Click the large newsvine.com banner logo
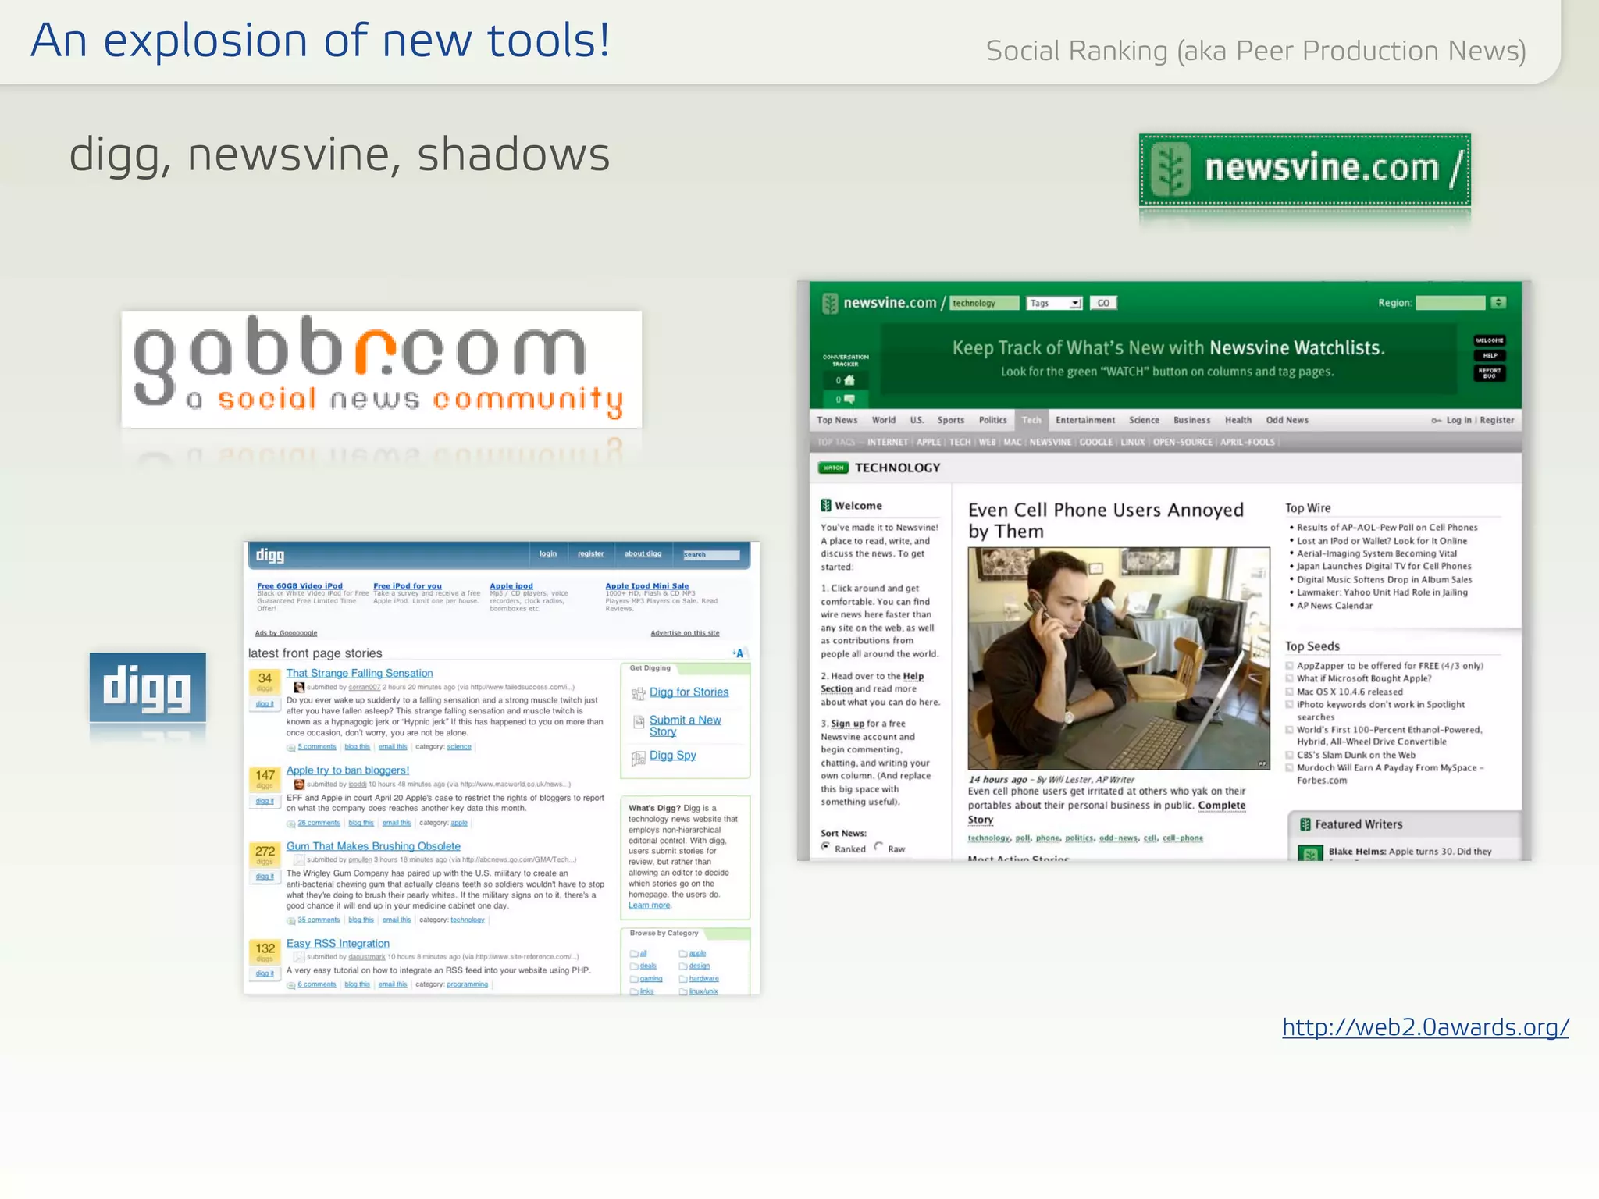 coord(1305,169)
